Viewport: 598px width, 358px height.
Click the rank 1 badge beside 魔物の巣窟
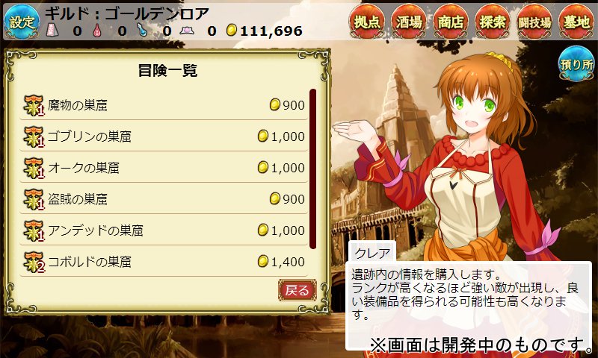click(x=34, y=105)
